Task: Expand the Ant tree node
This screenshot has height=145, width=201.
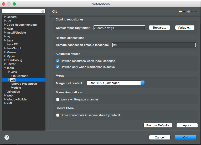Action: coord(5,21)
